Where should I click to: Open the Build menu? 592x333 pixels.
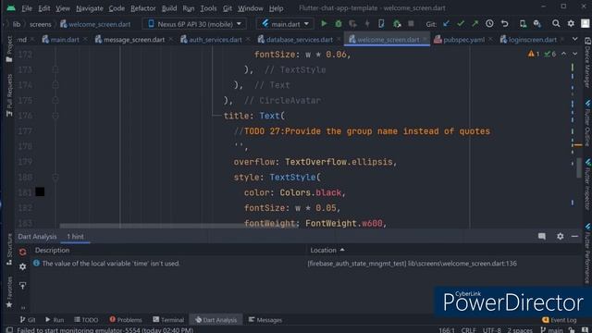pyautogui.click(x=168, y=8)
